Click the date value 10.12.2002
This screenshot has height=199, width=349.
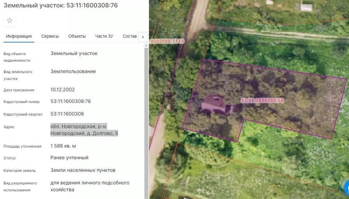pos(62,90)
